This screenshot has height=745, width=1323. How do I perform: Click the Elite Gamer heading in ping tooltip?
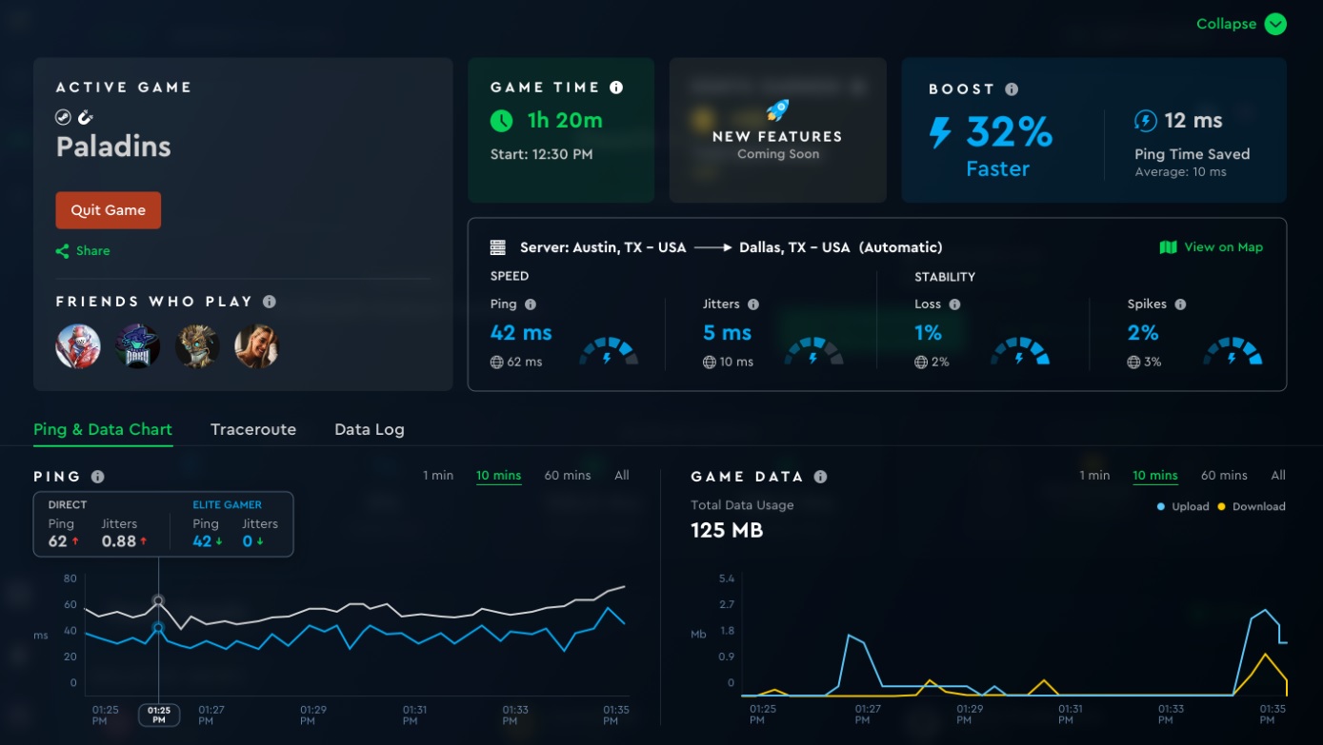227,505
